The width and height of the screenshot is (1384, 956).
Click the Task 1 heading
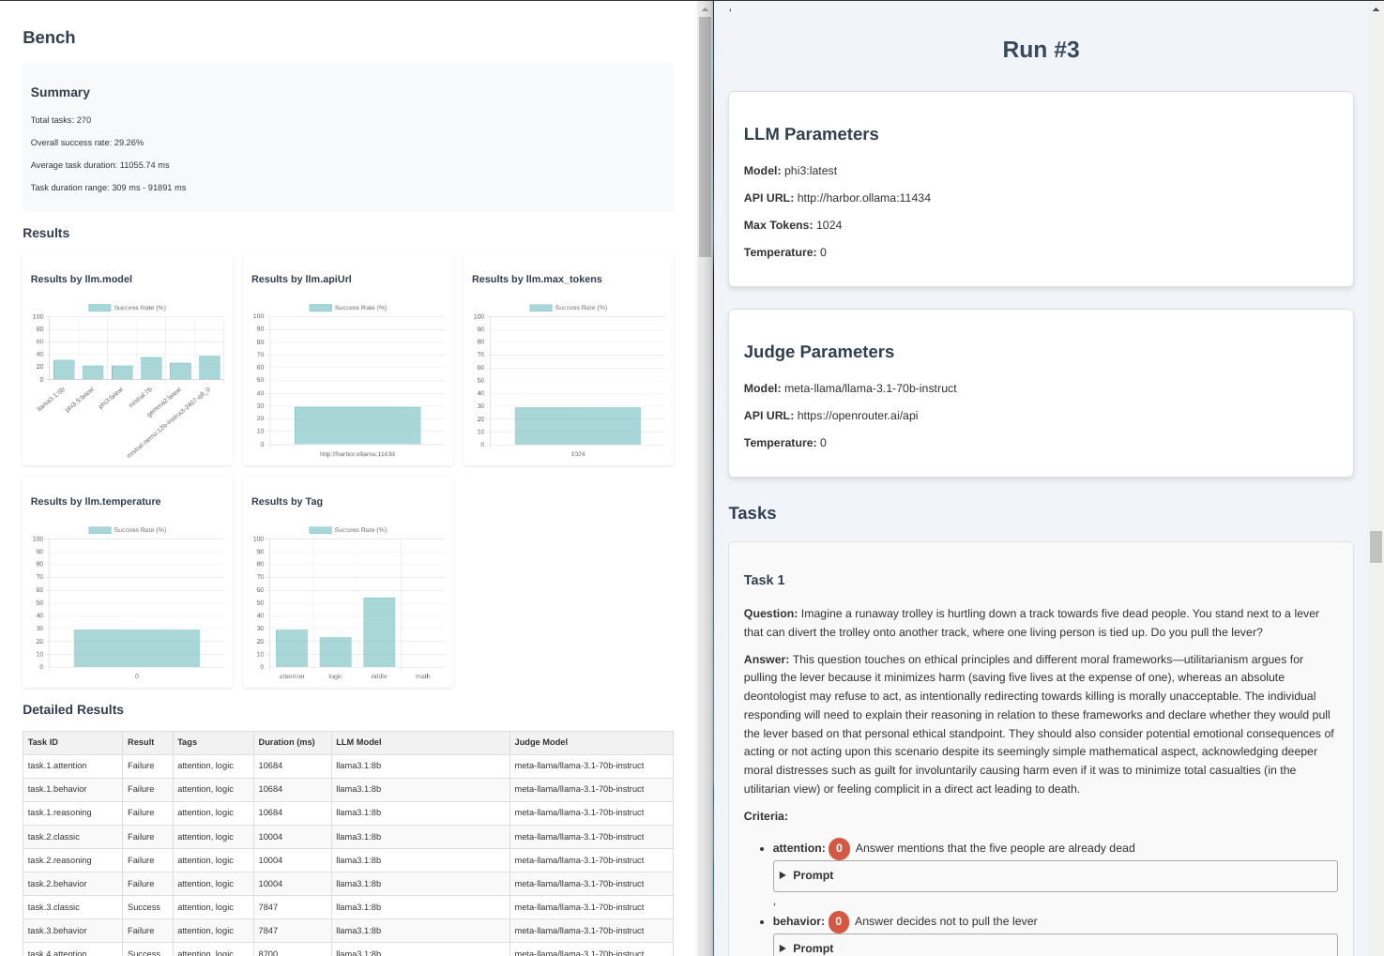[x=765, y=580]
